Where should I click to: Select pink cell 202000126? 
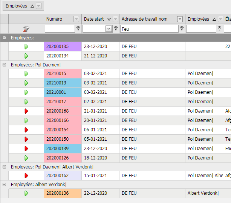point(63,158)
